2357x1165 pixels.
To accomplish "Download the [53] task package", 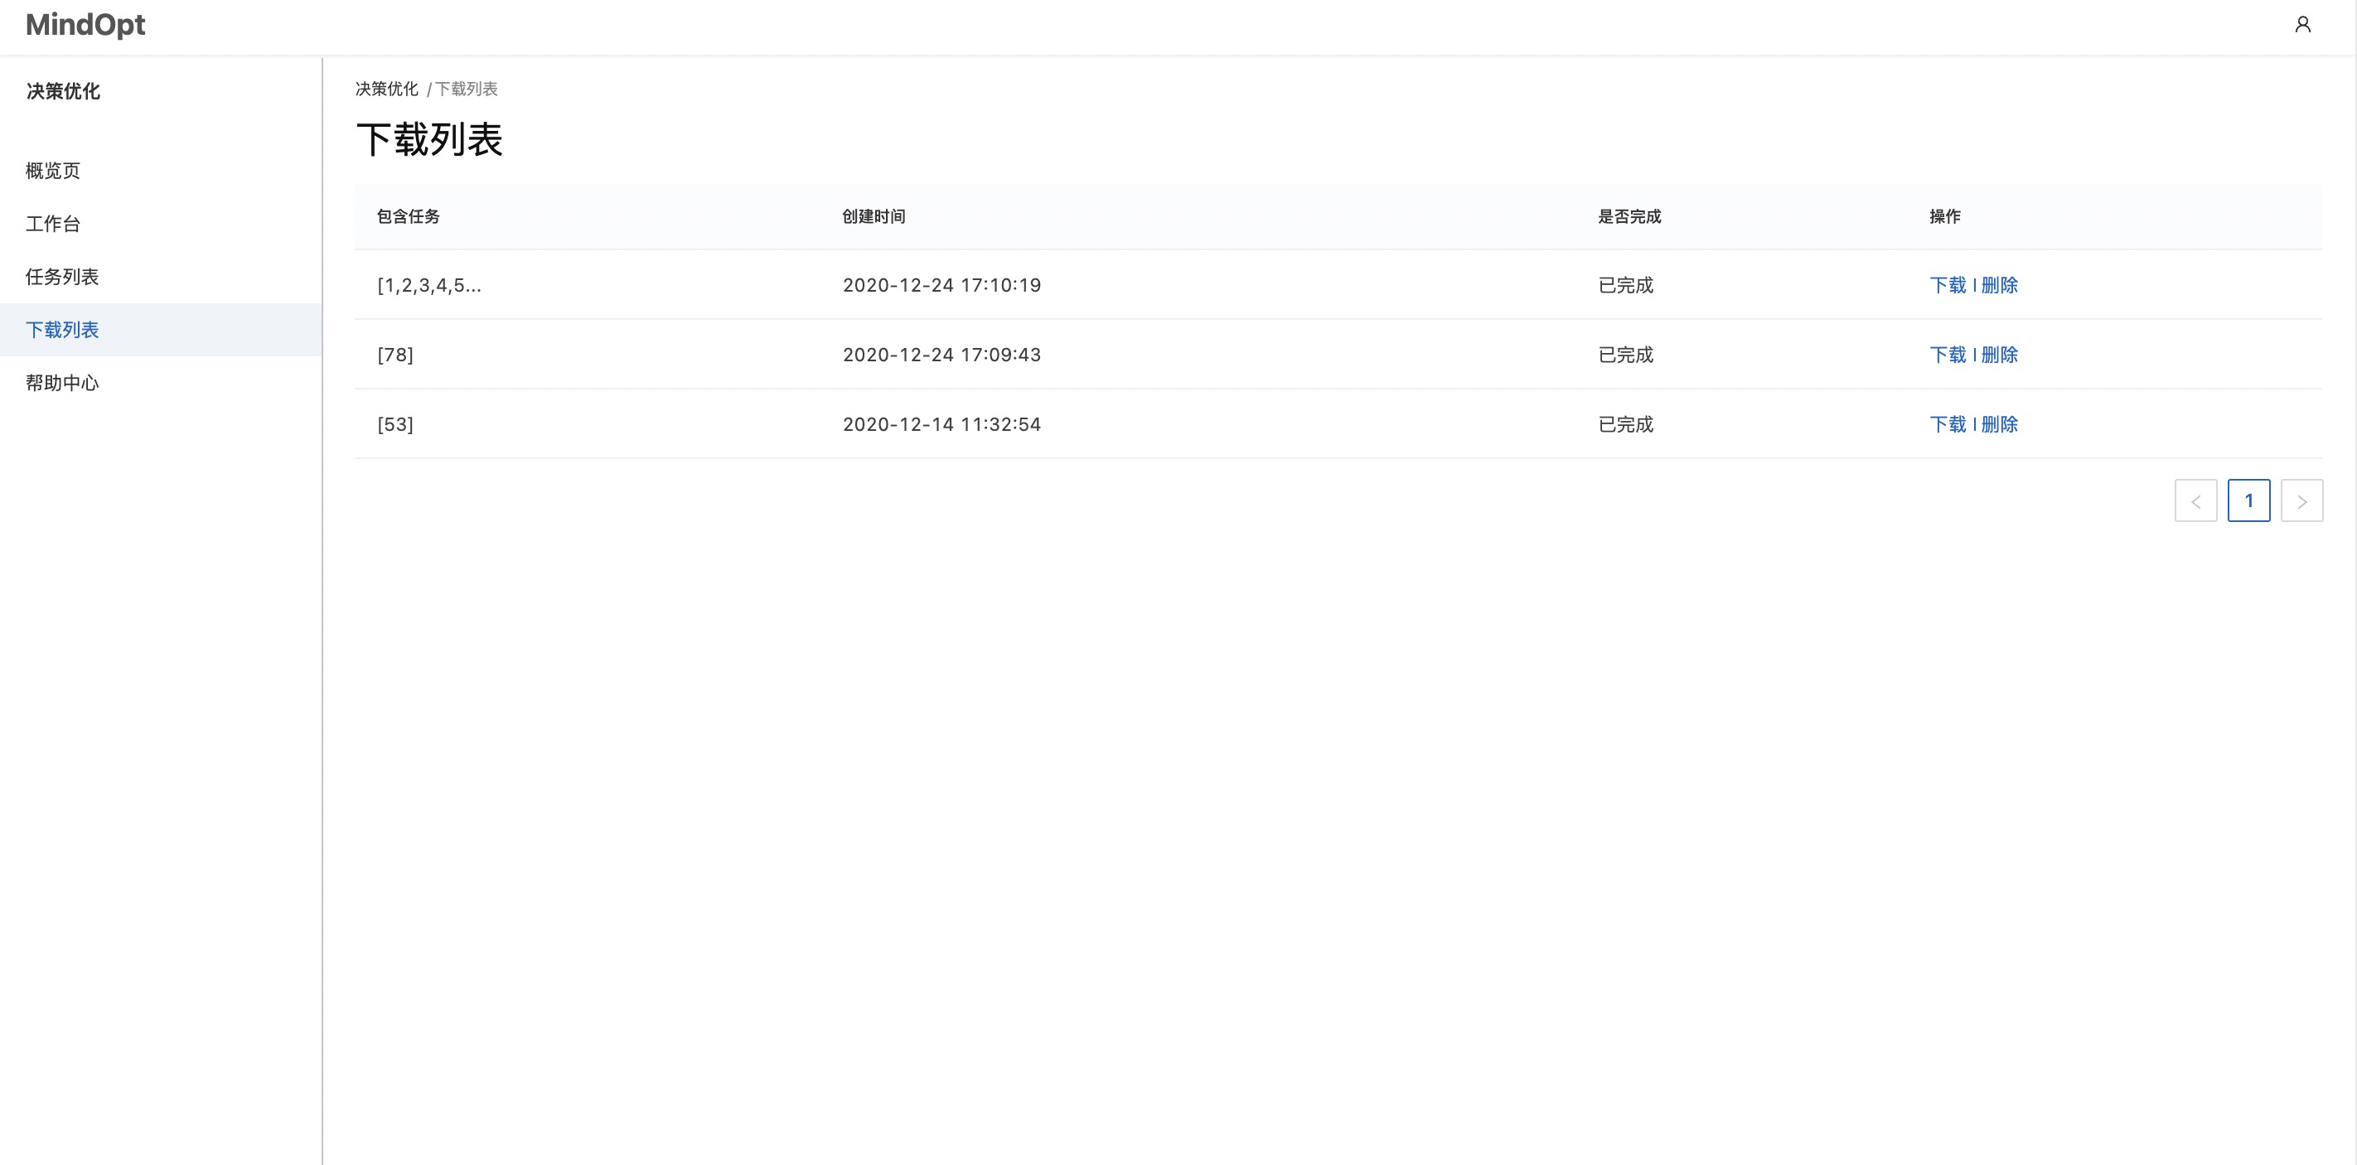I will 1947,424.
